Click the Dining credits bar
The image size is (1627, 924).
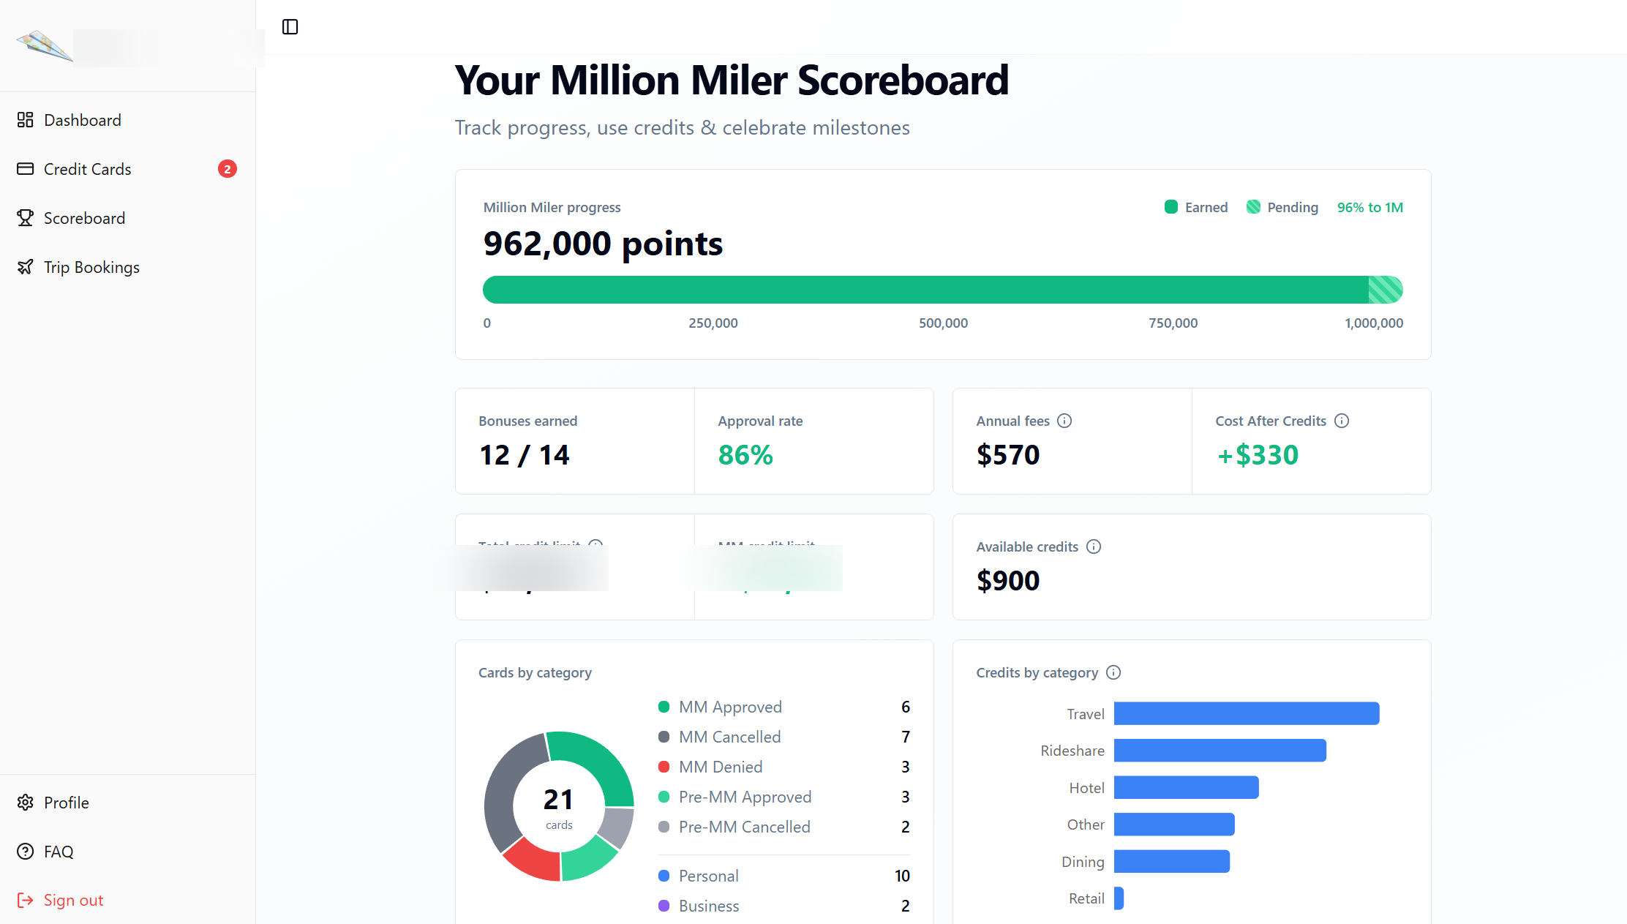point(1172,862)
